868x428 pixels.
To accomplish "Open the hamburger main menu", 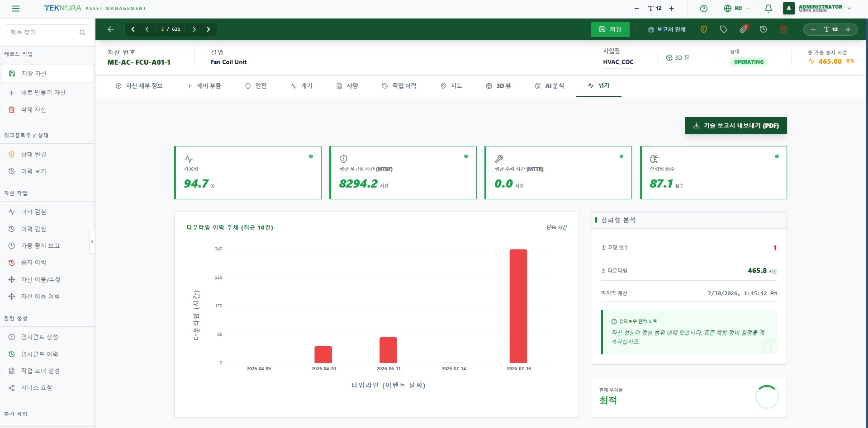I will pos(16,9).
